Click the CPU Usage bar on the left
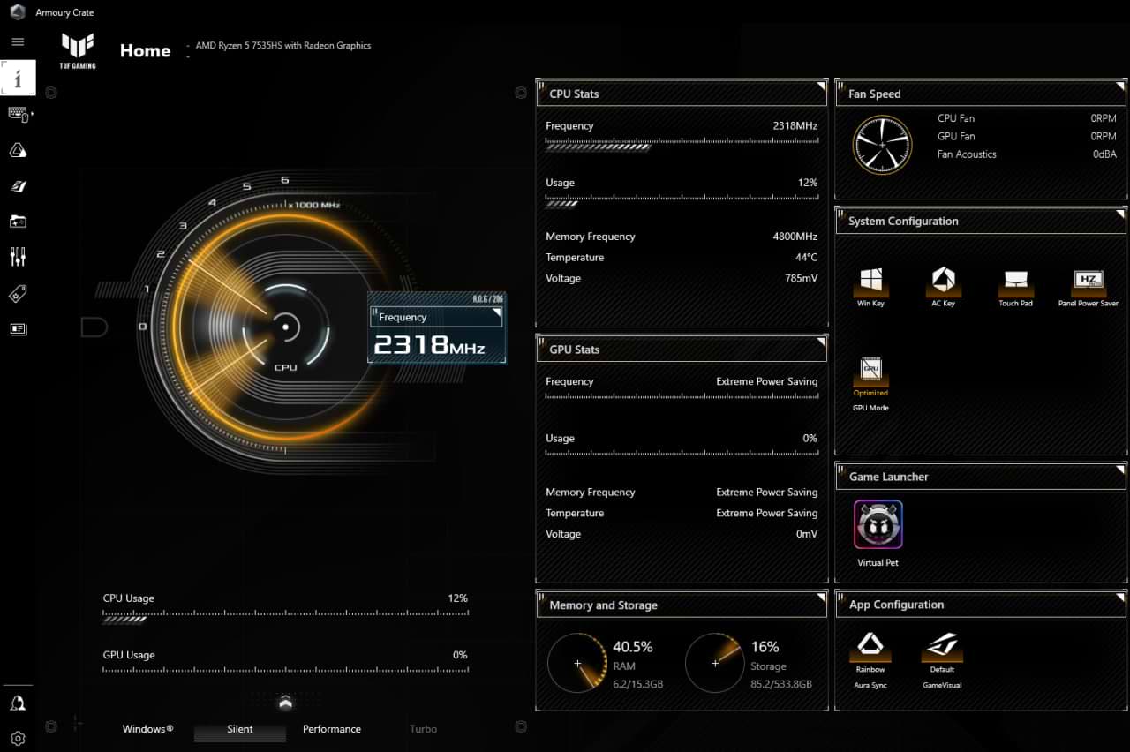 [285, 616]
